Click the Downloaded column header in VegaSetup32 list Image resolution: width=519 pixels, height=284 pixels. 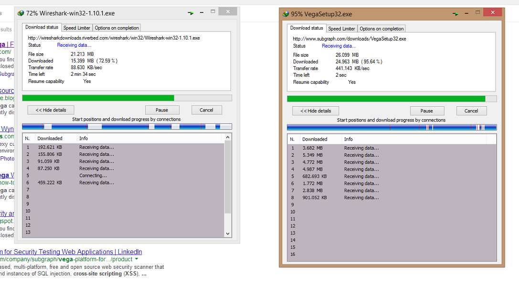[320, 139]
